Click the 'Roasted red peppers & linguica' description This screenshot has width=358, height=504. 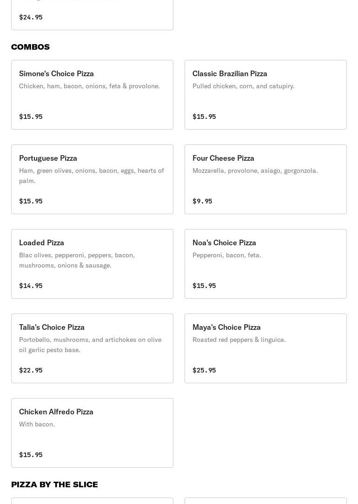[x=239, y=340]
